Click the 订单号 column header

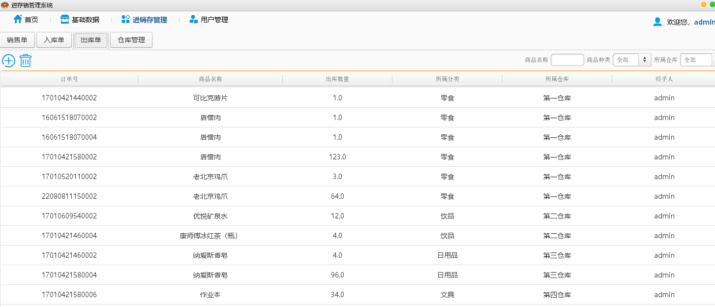click(x=69, y=78)
